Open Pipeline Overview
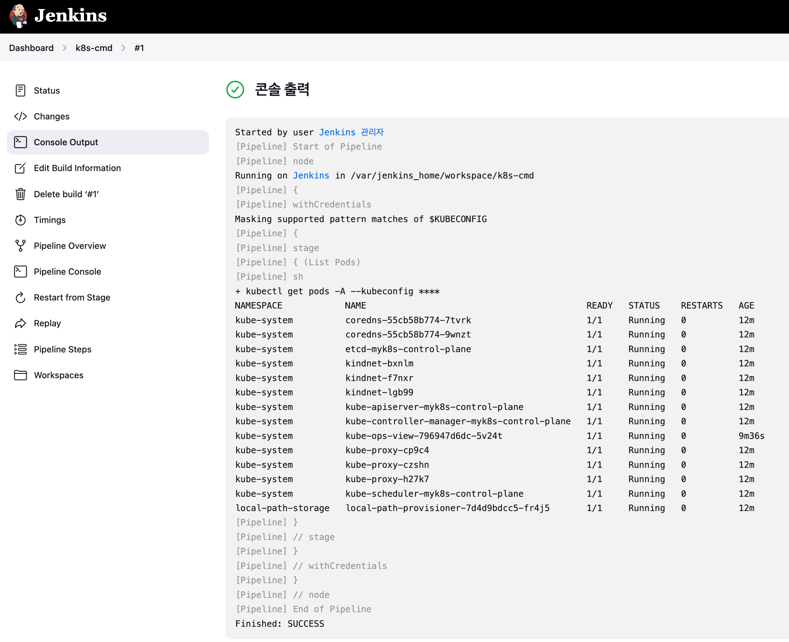The width and height of the screenshot is (789, 642). (x=108, y=245)
